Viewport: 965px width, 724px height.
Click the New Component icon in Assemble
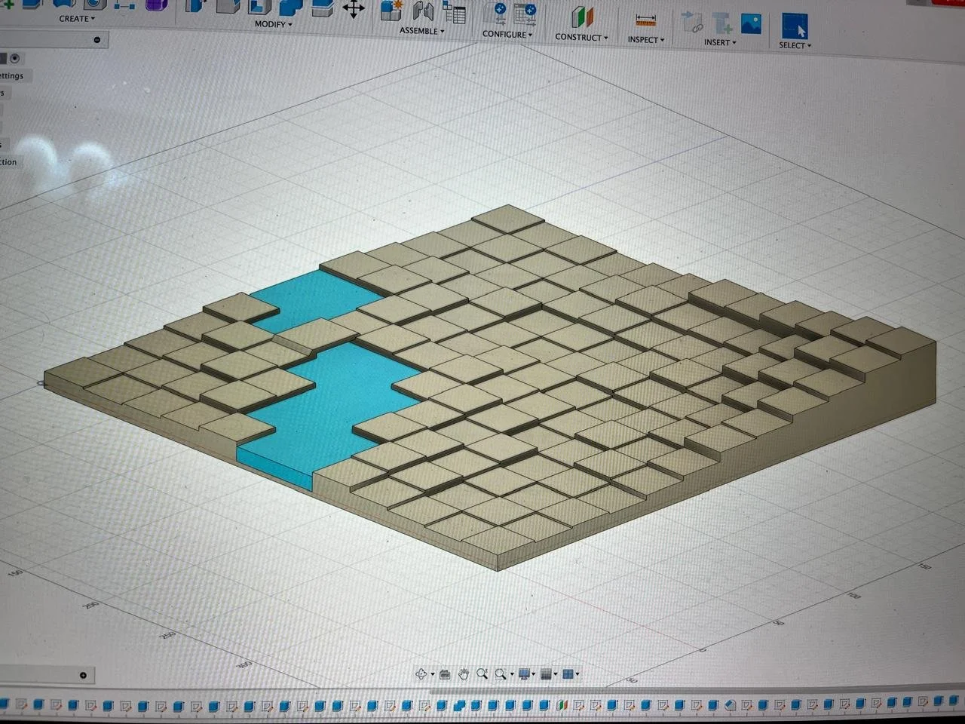(391, 10)
